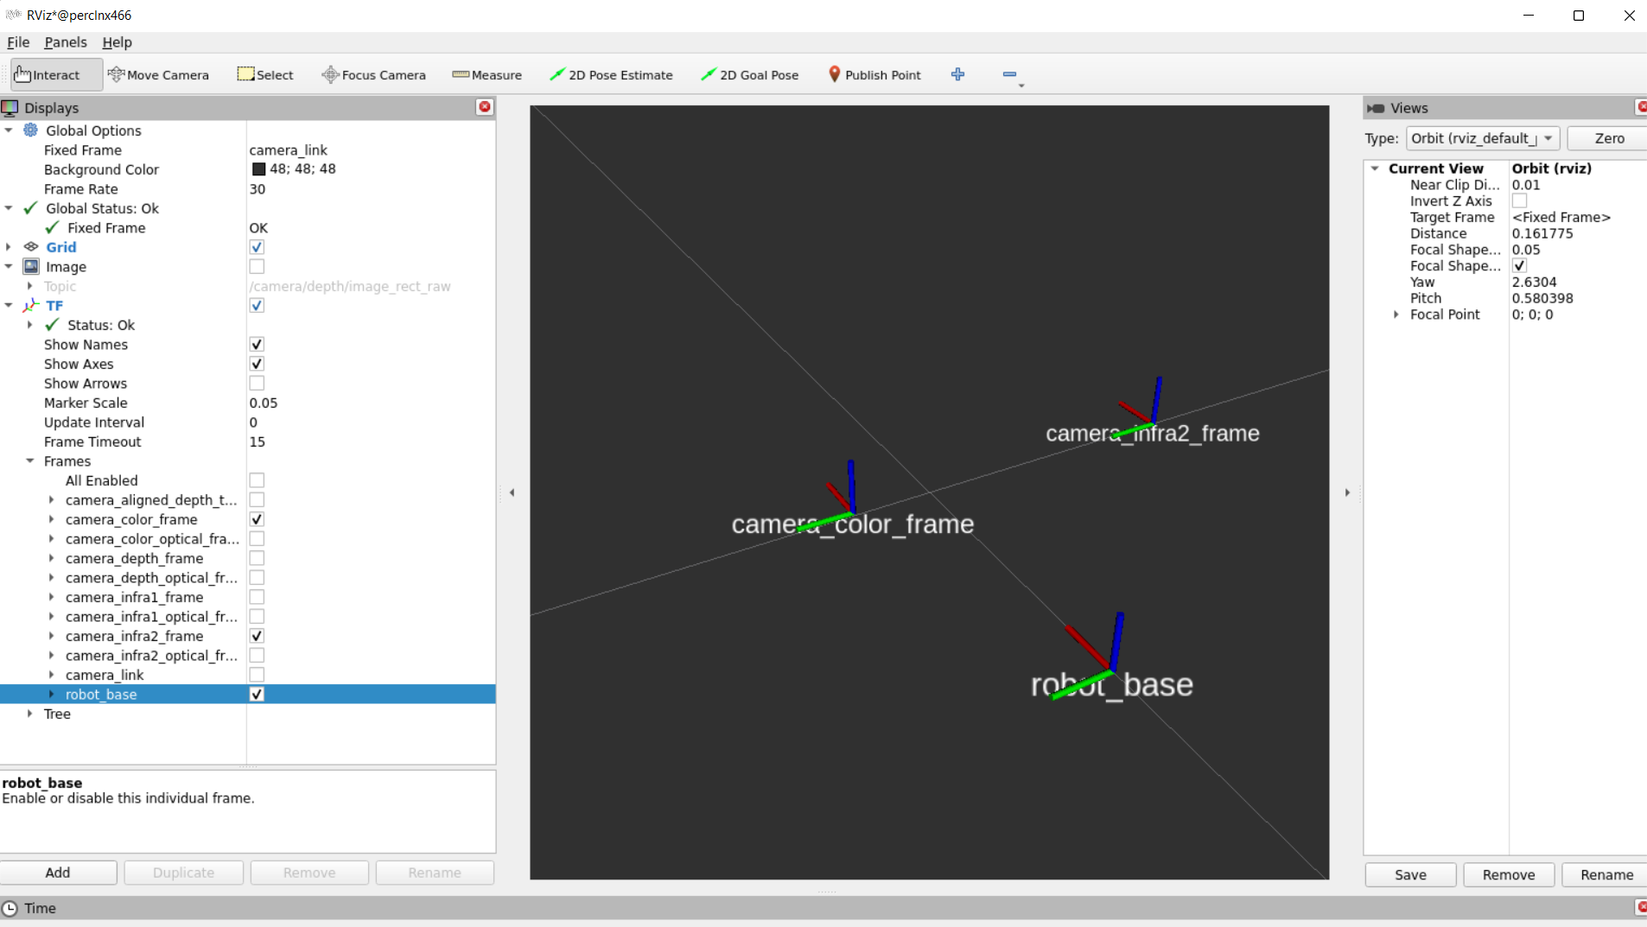Activate 2D Pose Estimate tool
This screenshot has height=927, width=1647.
click(x=611, y=75)
